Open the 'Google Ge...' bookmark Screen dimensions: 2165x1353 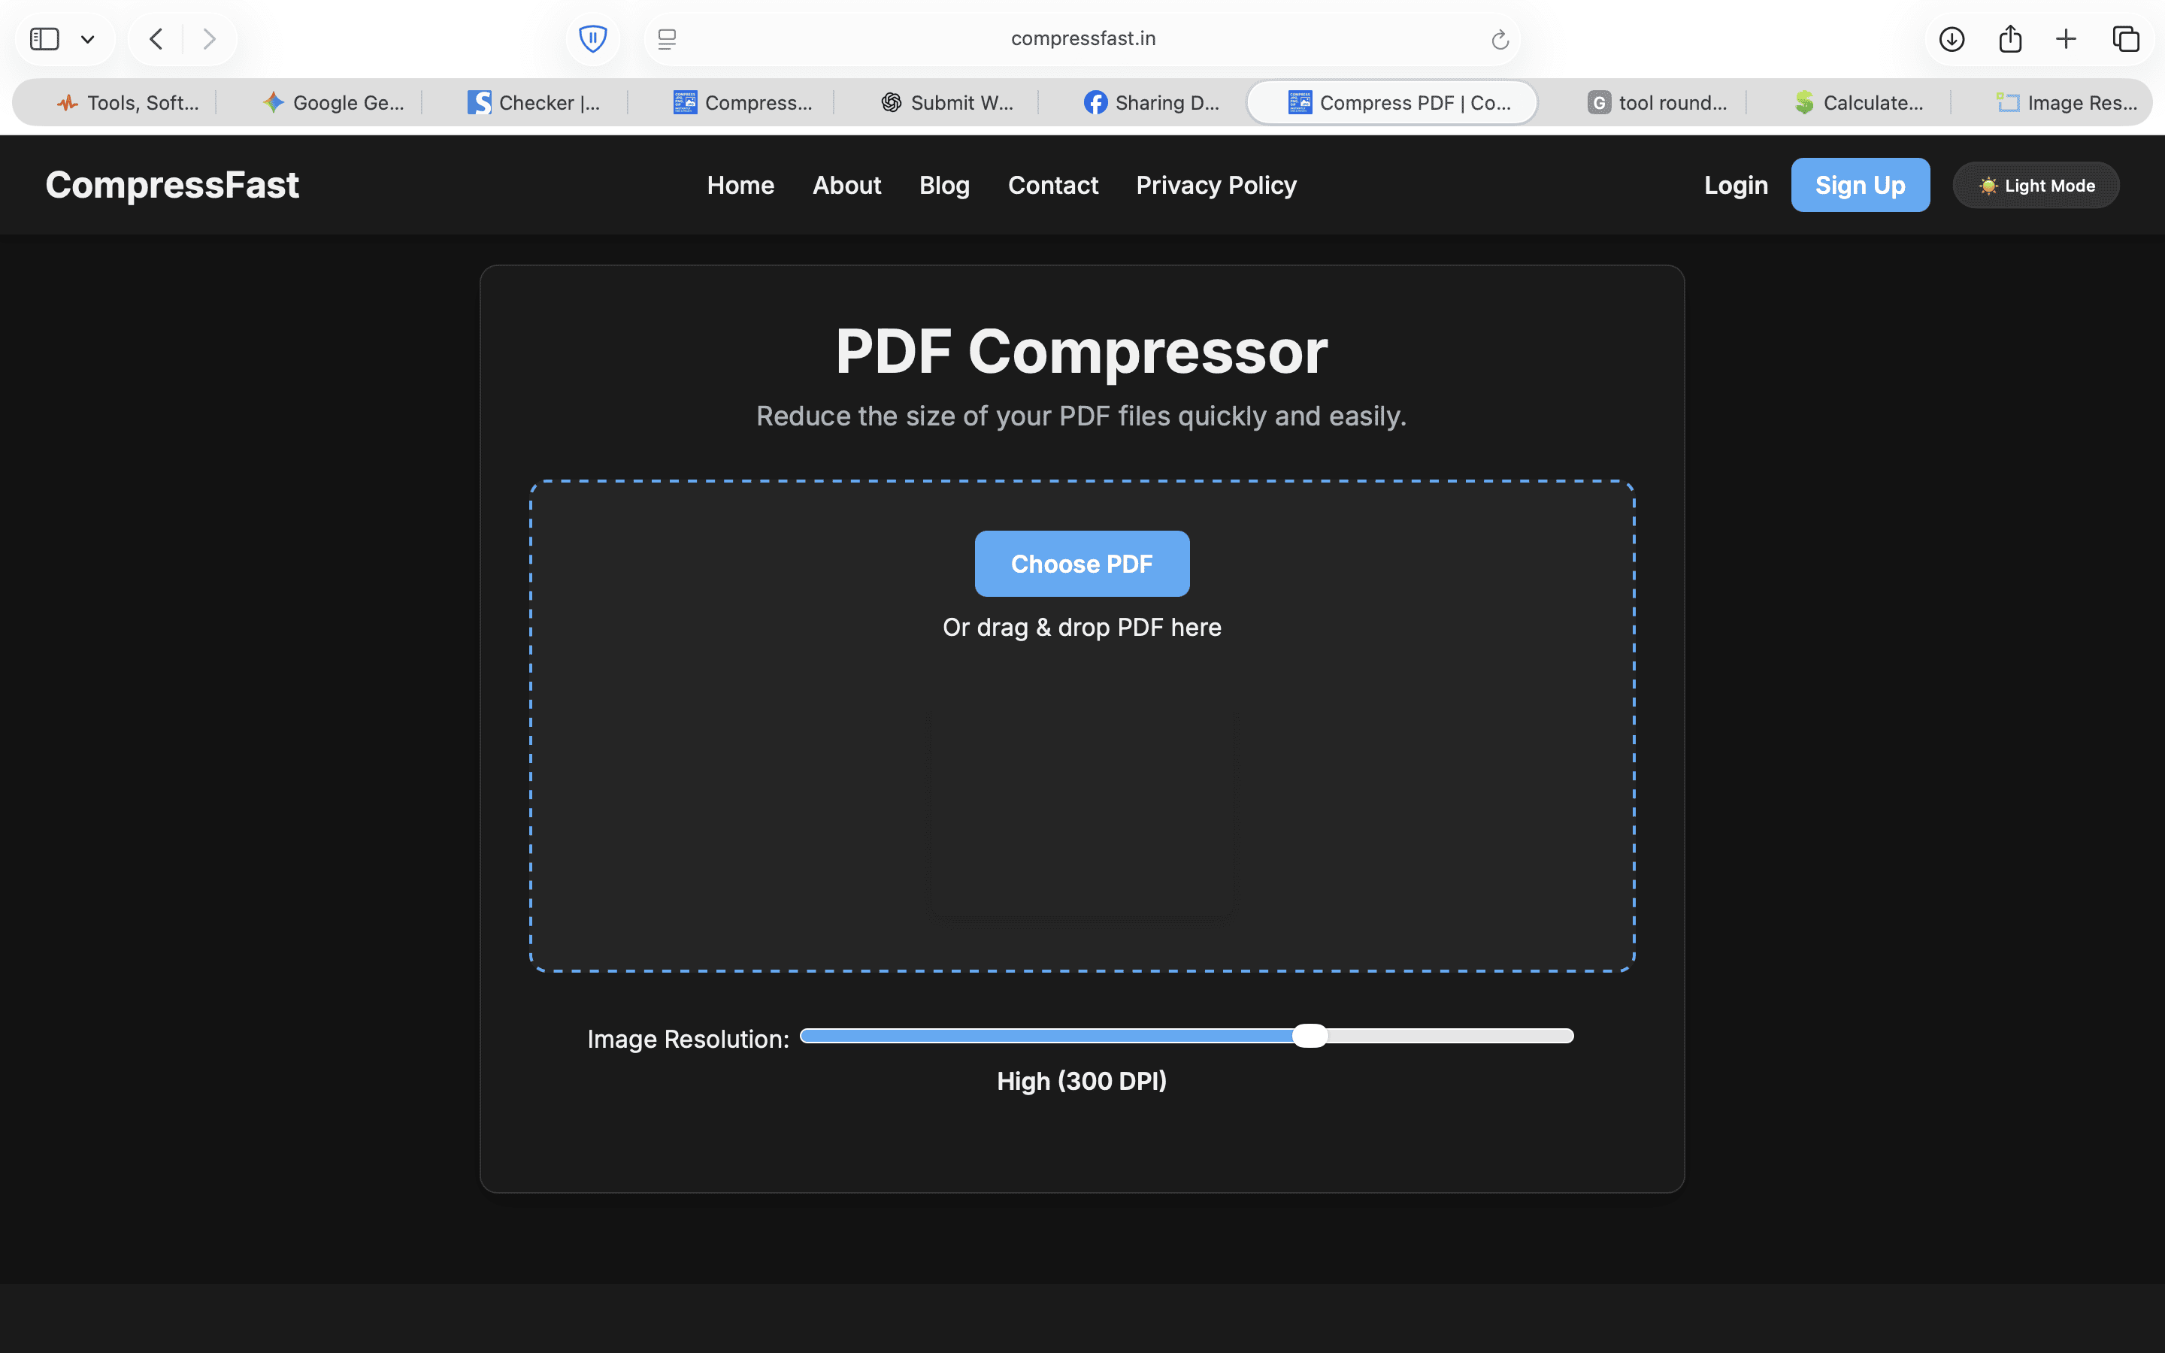333,102
